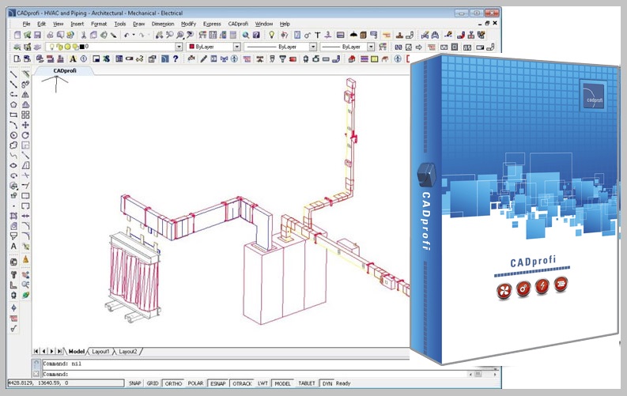Open the Insert menu
The height and width of the screenshot is (396, 627).
77,24
